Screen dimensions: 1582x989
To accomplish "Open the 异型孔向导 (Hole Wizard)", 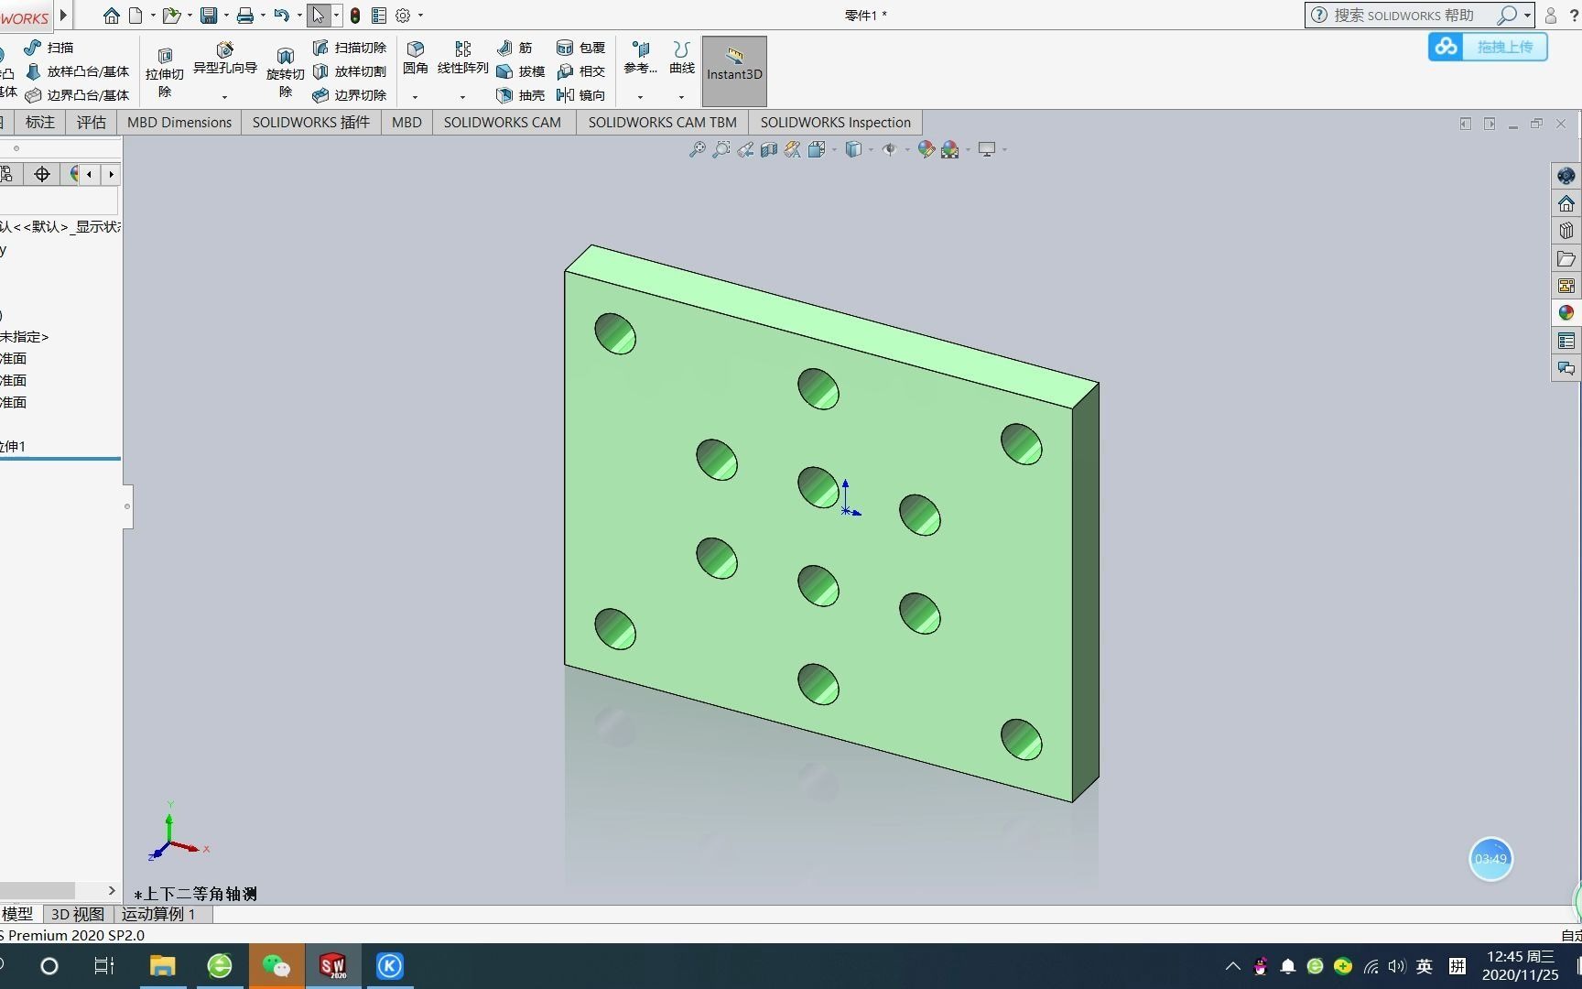I will [225, 60].
